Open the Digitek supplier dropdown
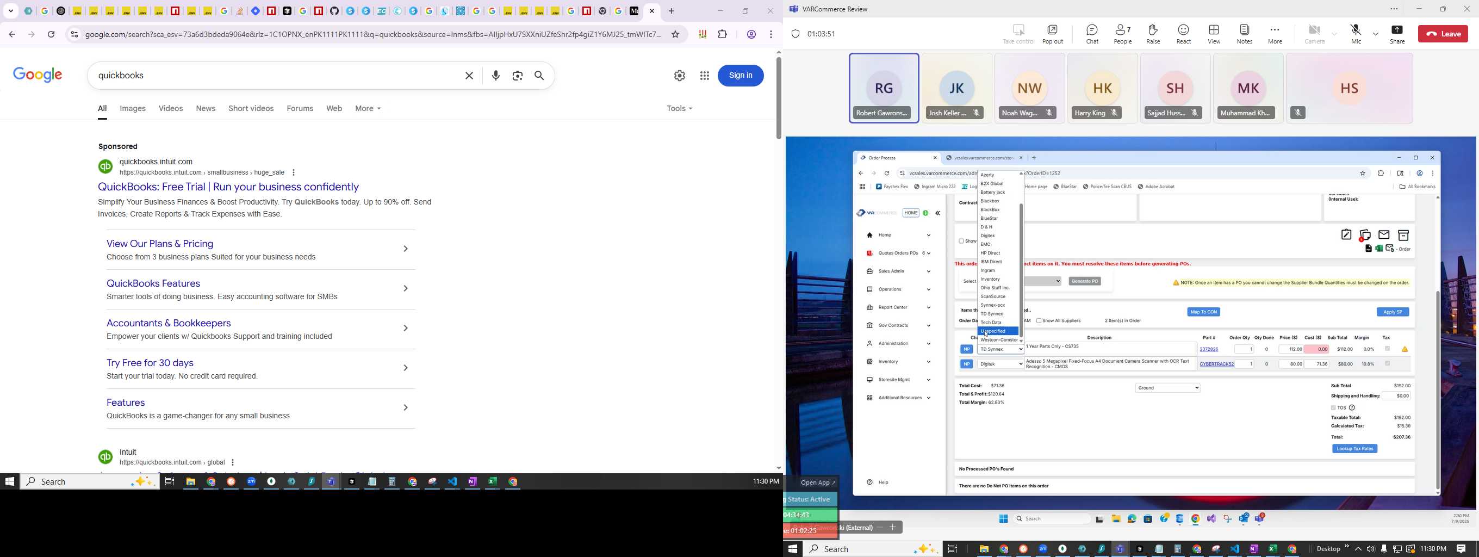The image size is (1479, 557). click(x=1000, y=364)
